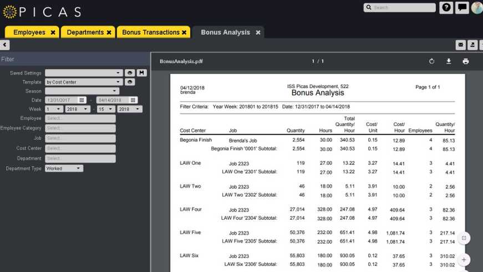Email the report using envelope icon
483x272 pixels.
tap(460, 45)
